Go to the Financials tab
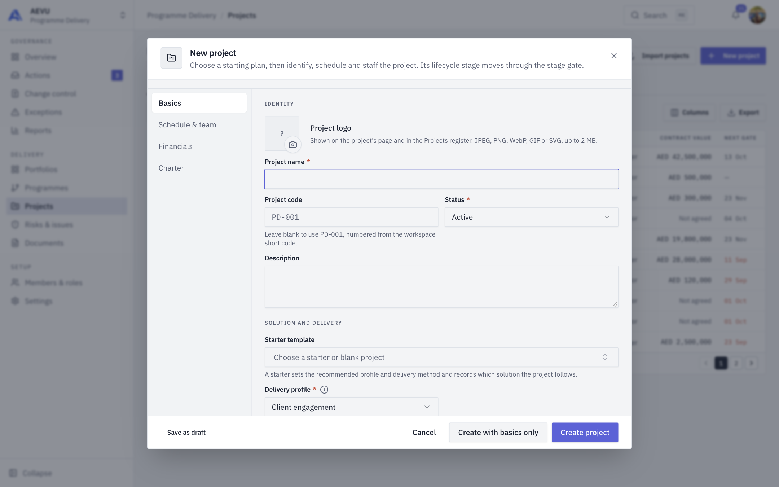The height and width of the screenshot is (487, 779). [x=199, y=146]
